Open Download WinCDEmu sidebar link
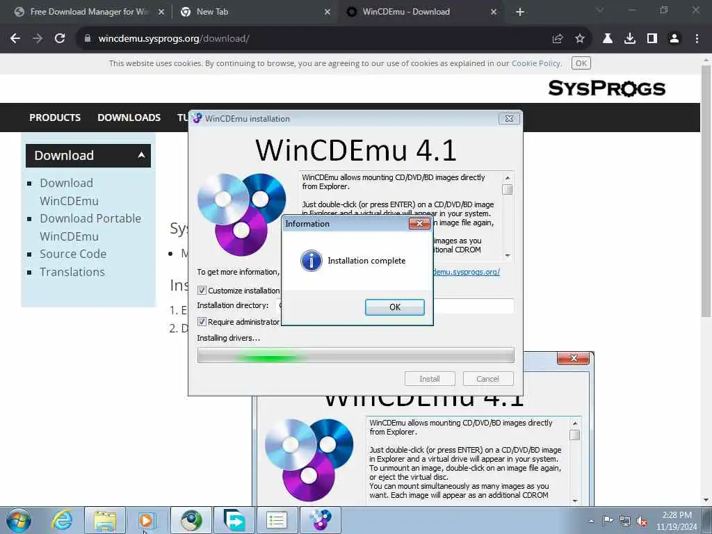This screenshot has height=534, width=712. click(69, 192)
